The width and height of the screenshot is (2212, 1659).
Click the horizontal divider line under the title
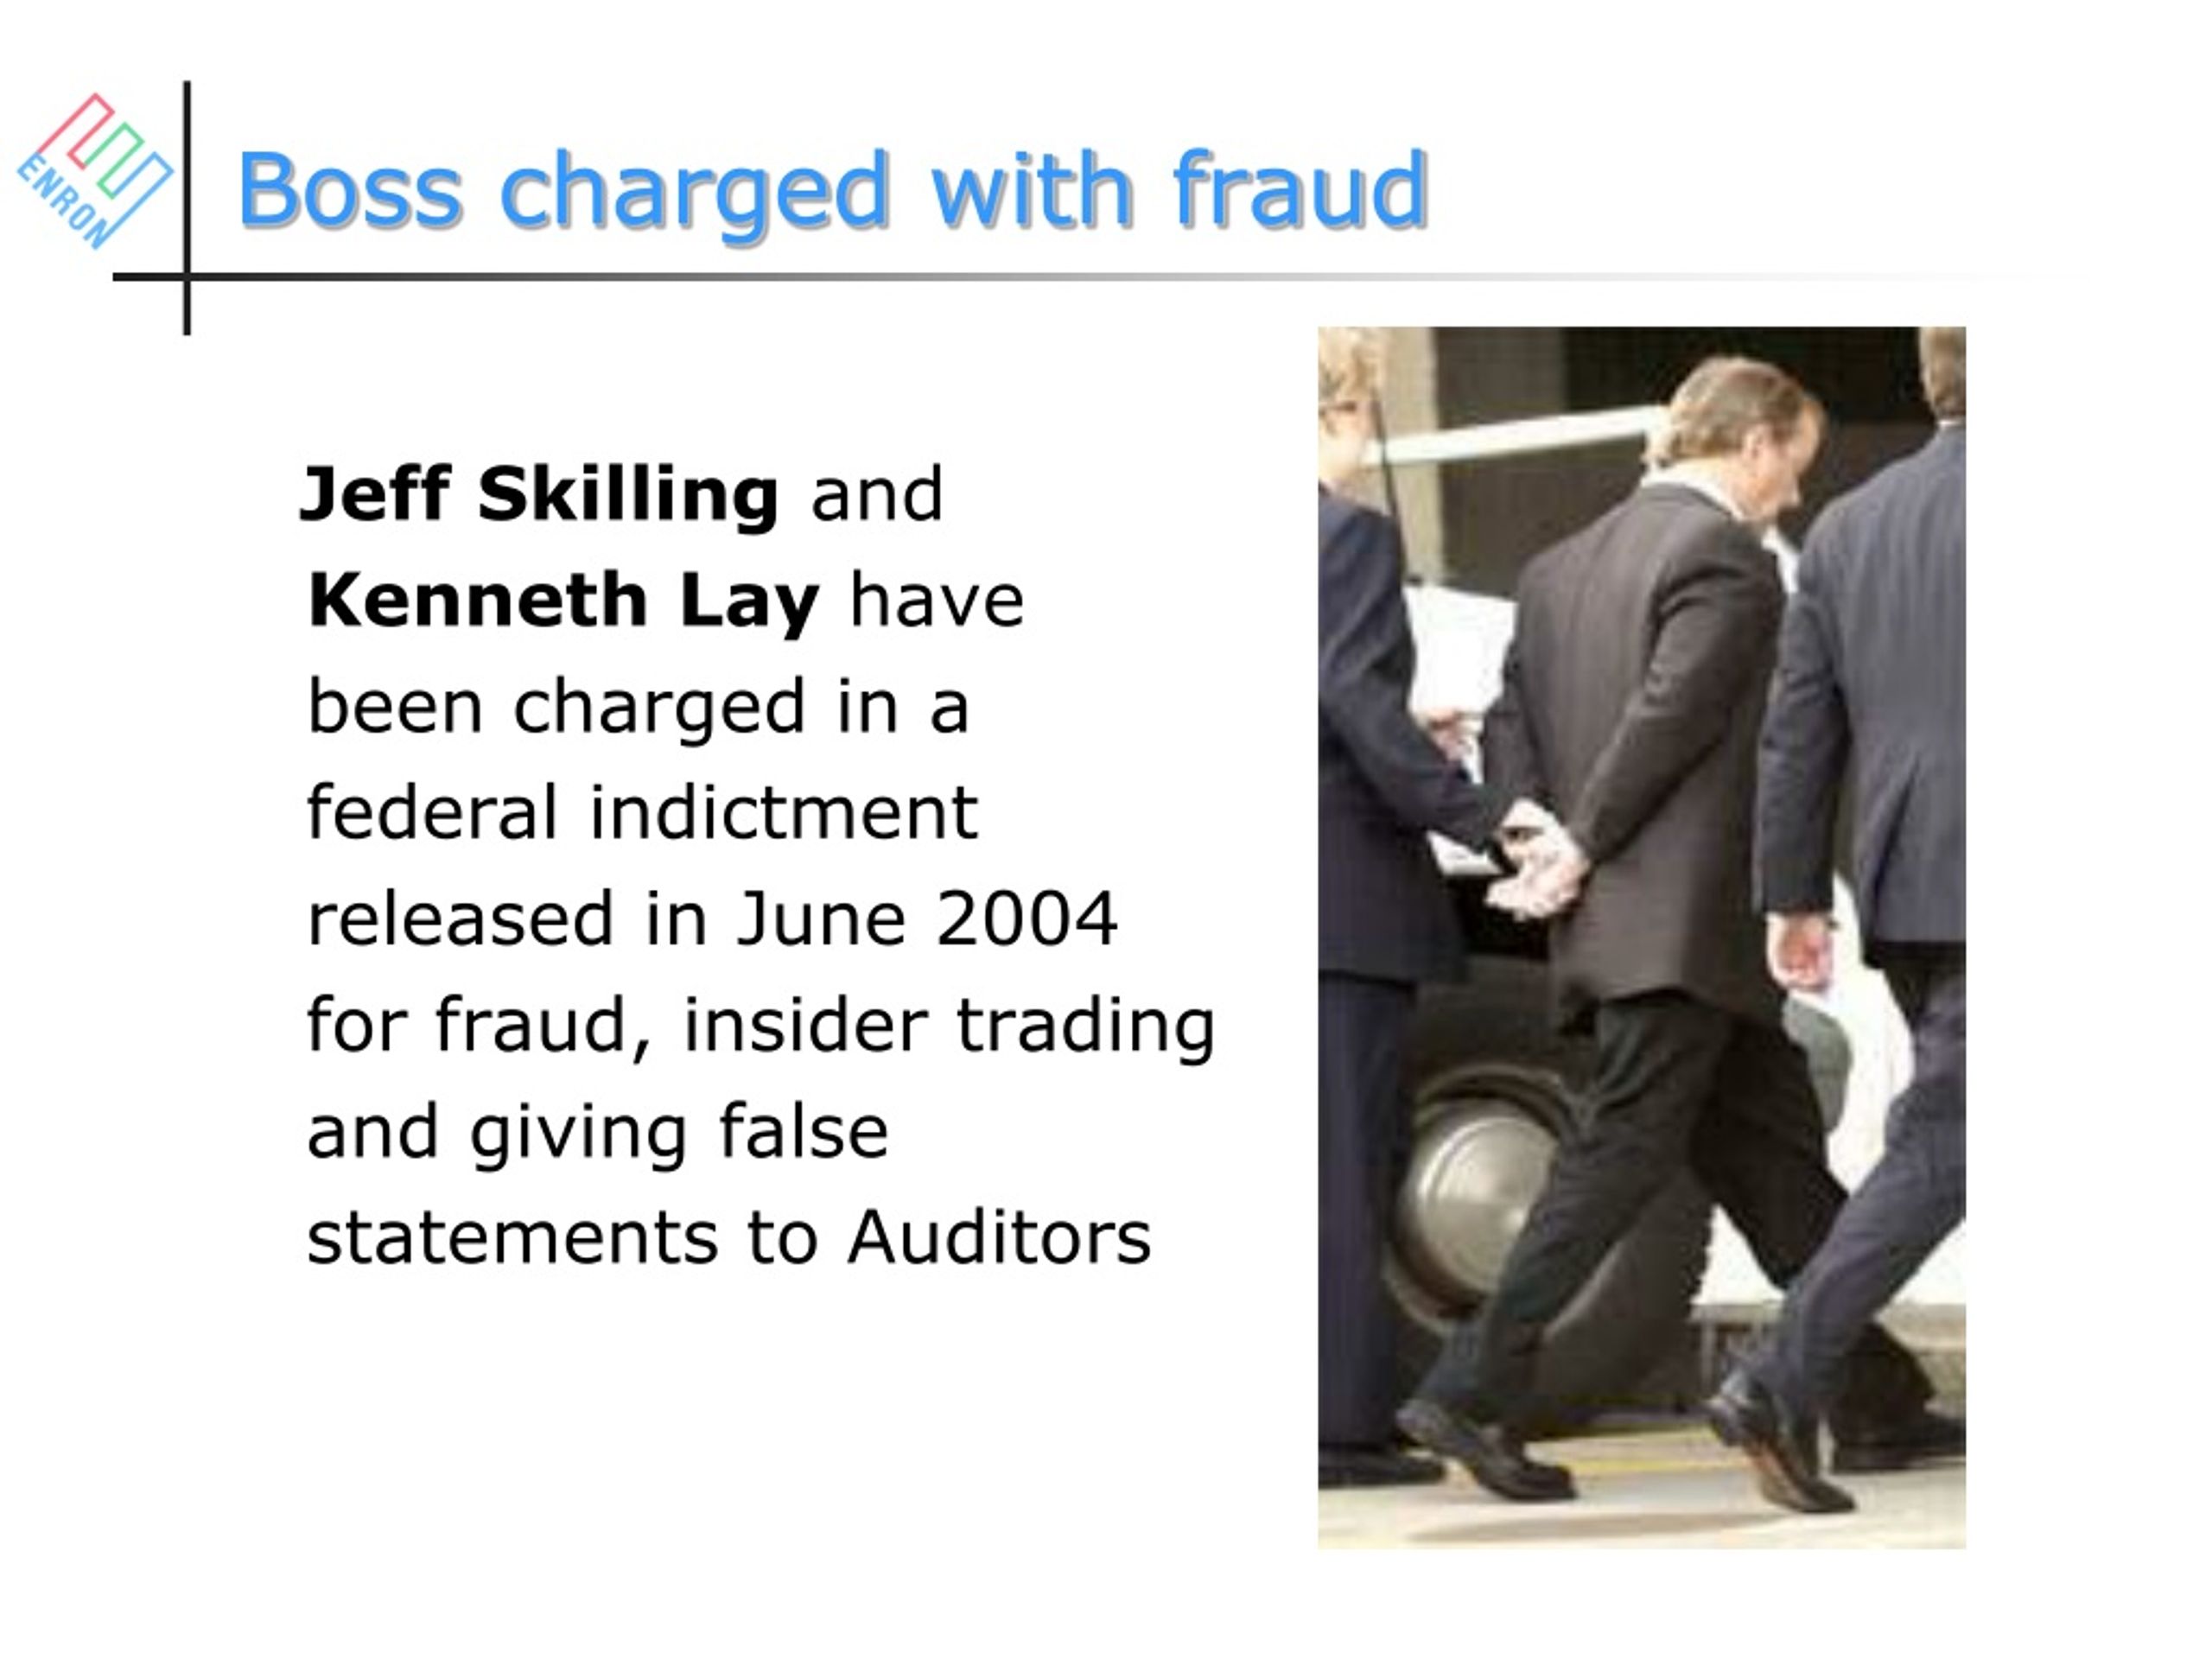1050,277
